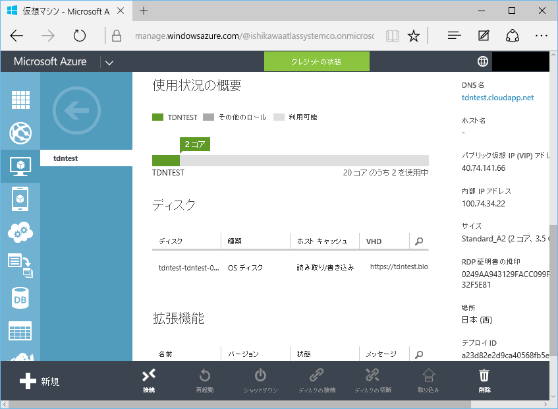This screenshot has height=409, width=558.
Task: Open the Web Apps globe icon in sidebar
Action: (x=20, y=133)
